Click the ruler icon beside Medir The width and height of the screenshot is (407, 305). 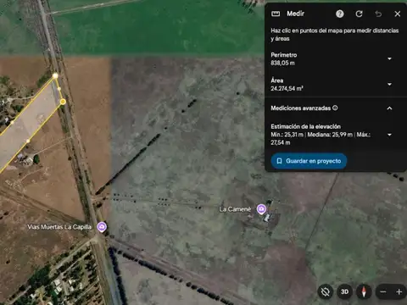[276, 14]
